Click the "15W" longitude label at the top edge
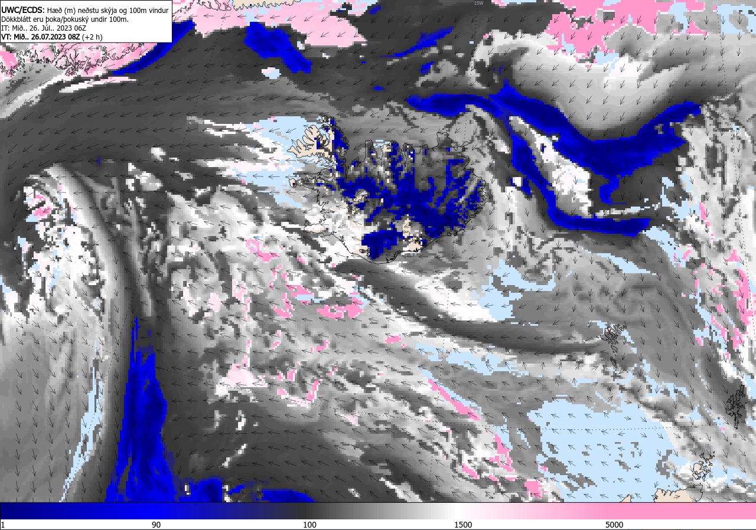The width and height of the screenshot is (756, 530). [478, 3]
